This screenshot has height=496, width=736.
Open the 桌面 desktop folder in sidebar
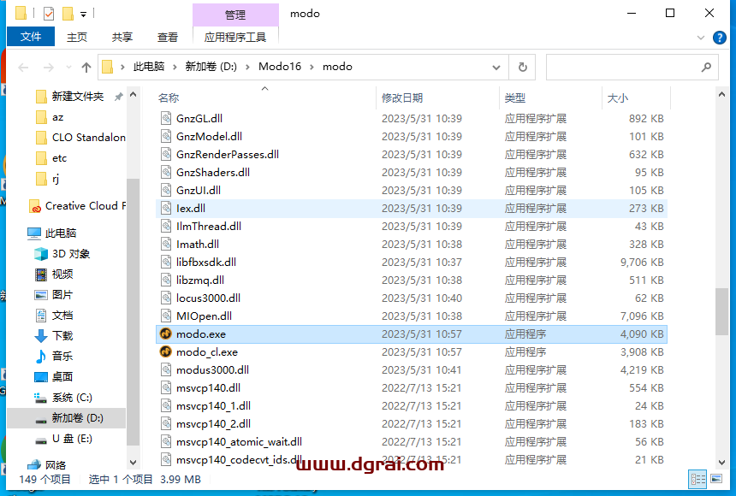pos(55,377)
